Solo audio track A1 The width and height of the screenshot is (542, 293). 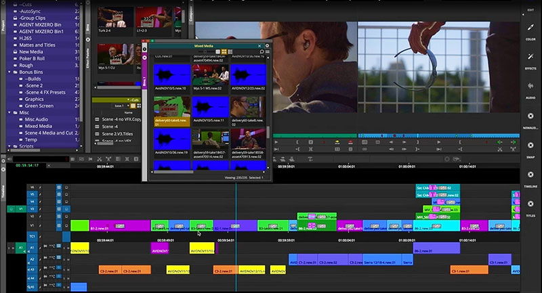pos(64,248)
